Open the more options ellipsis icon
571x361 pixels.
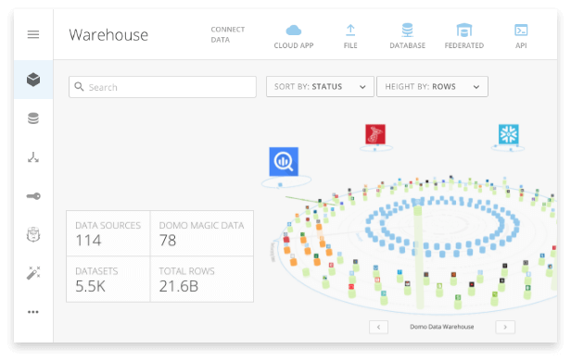coord(33,312)
